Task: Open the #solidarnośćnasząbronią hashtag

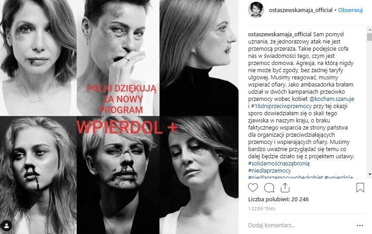Action: 279,163
